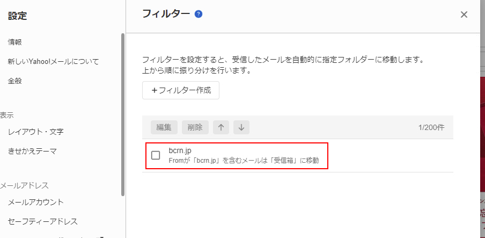Screen dimensions: 485x238
Task: Click the フィルター作成 button
Action: (181, 90)
